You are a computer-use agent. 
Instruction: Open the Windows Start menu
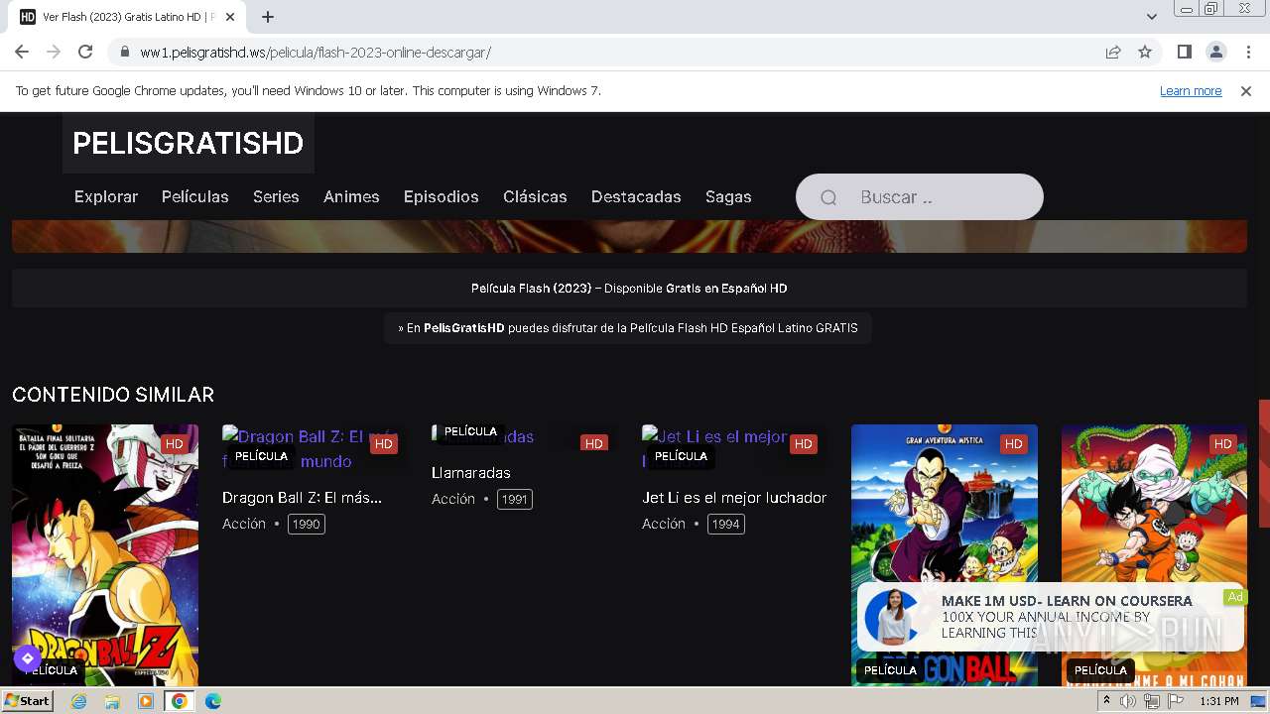click(x=27, y=700)
